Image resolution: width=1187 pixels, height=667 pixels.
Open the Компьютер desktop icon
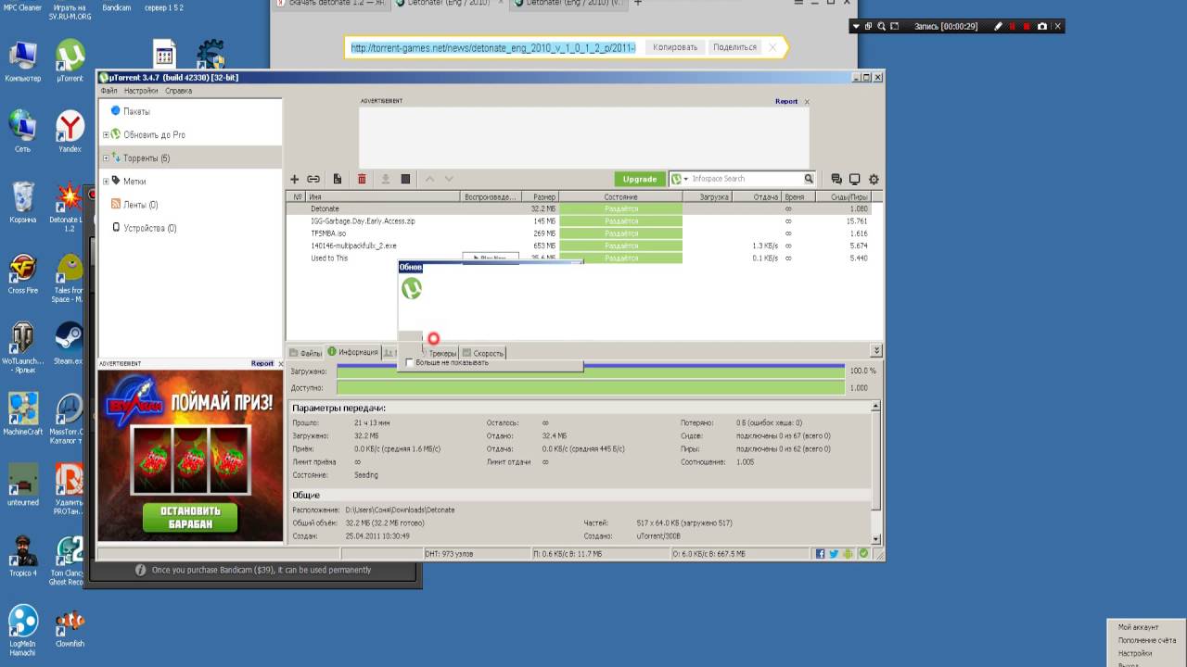23,60
